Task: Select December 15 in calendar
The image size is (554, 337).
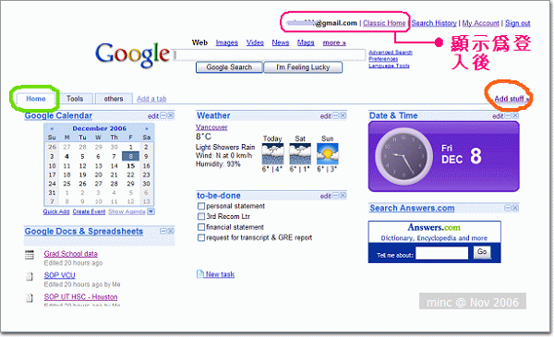Action: (x=131, y=165)
